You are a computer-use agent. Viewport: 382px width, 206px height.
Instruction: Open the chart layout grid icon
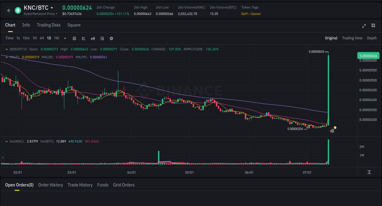[373, 26]
